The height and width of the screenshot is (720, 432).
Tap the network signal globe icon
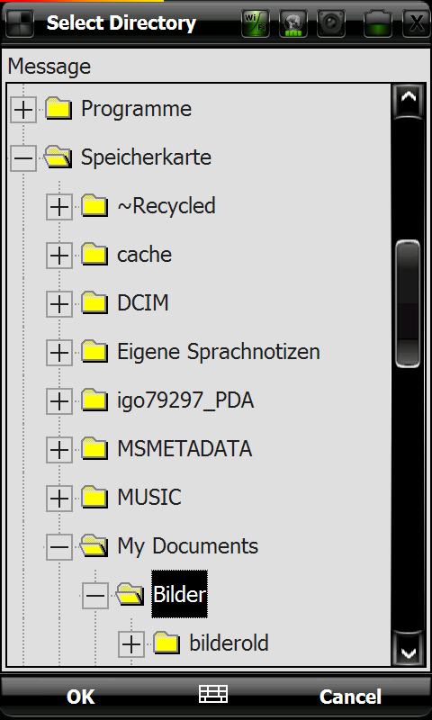pos(292,23)
